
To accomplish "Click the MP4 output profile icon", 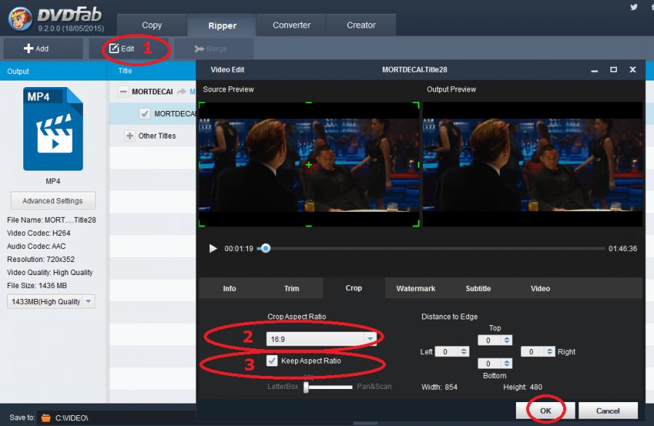I will [x=53, y=128].
